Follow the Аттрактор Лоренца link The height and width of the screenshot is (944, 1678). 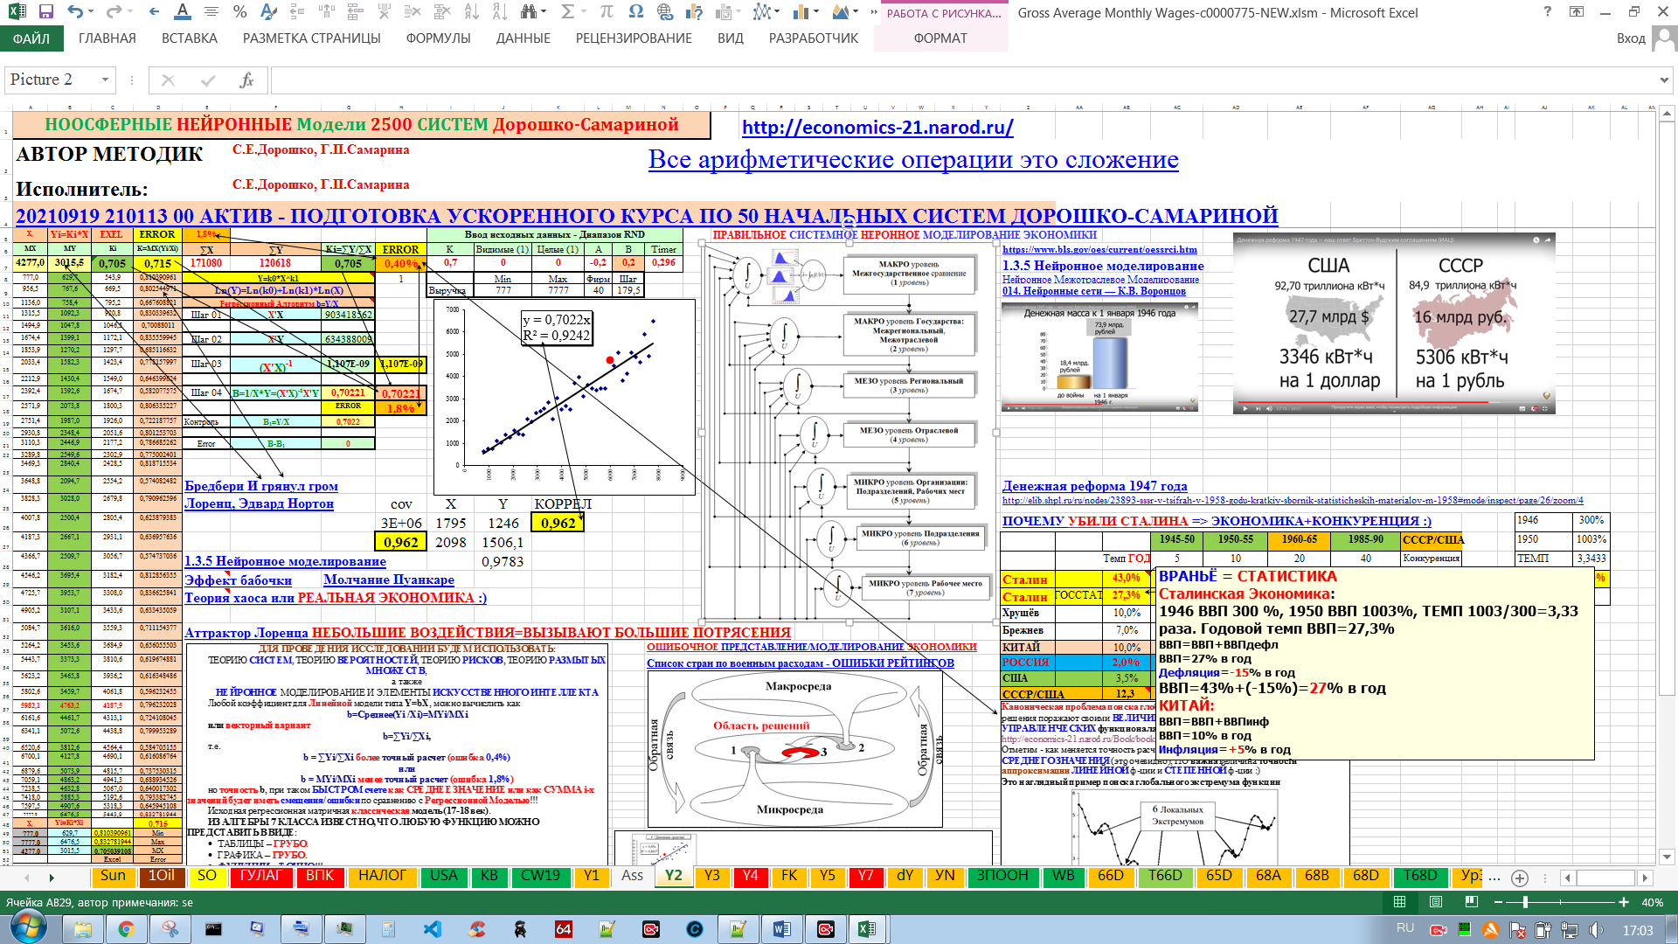point(246,632)
